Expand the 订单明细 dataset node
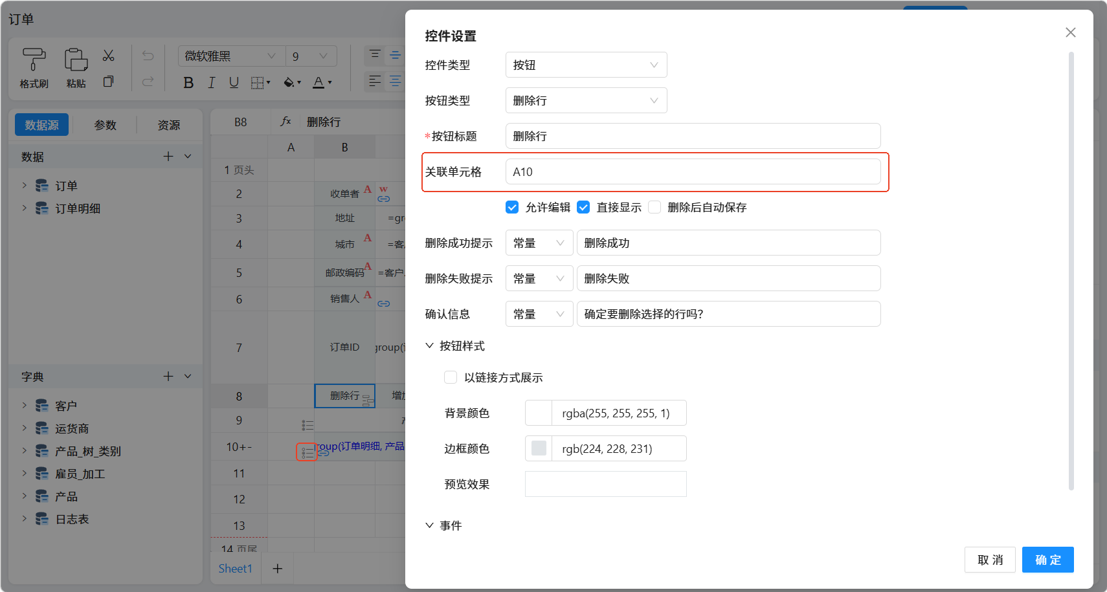Image resolution: width=1107 pixels, height=592 pixels. [25, 208]
